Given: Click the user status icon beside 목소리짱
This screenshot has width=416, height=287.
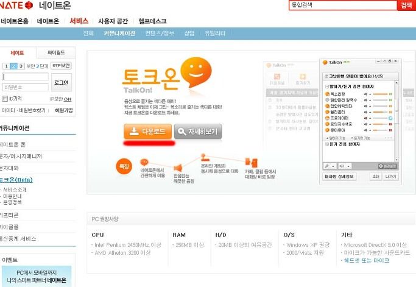Looking at the screenshot, I should [327, 94].
